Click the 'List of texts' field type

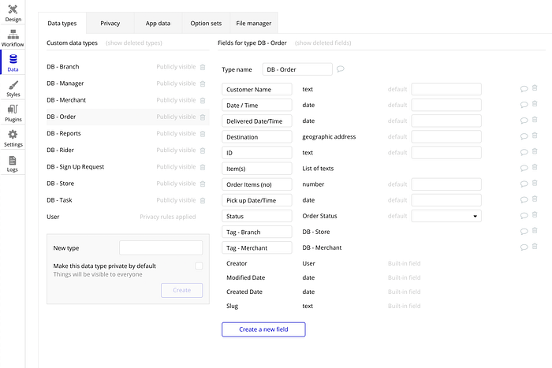[x=318, y=169]
